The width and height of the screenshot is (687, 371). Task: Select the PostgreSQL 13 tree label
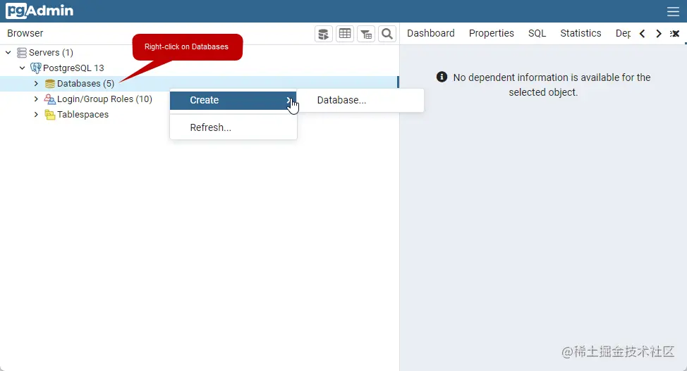pyautogui.click(x=73, y=68)
